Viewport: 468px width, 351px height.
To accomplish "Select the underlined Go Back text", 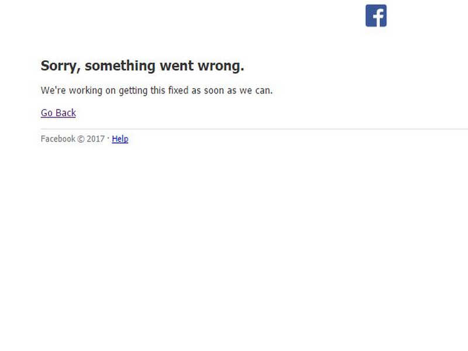I will pos(57,112).
